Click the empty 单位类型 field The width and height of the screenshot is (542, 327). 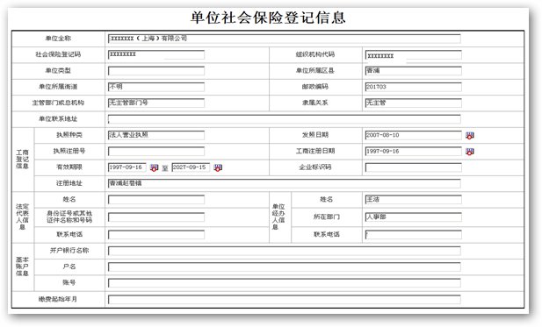point(156,71)
